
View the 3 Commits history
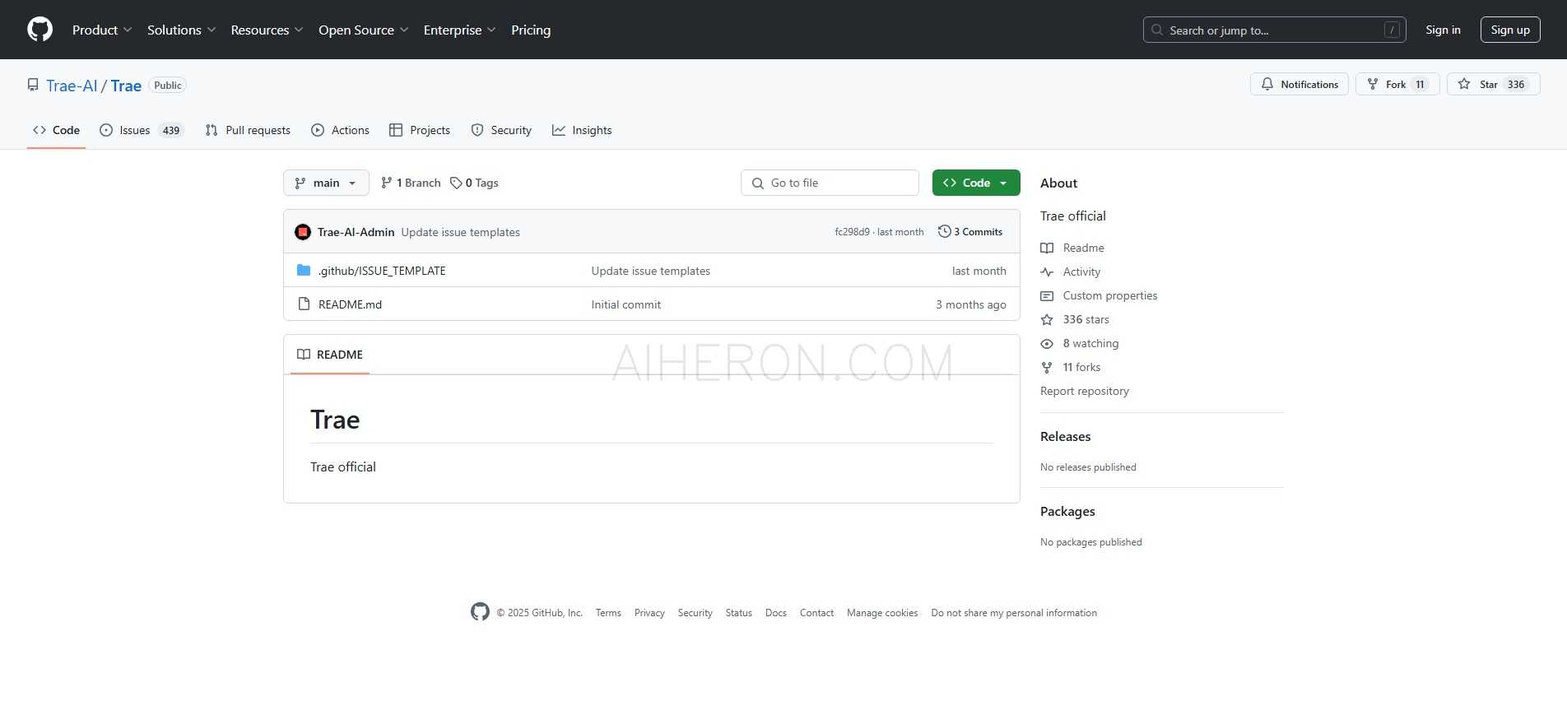pos(970,232)
